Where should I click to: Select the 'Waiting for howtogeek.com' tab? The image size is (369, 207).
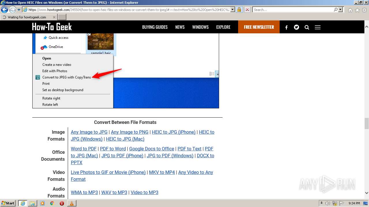(29, 17)
